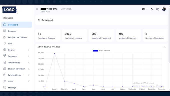Click the February revenue data point
Screen dimensions: 170x96
(64, 81)
